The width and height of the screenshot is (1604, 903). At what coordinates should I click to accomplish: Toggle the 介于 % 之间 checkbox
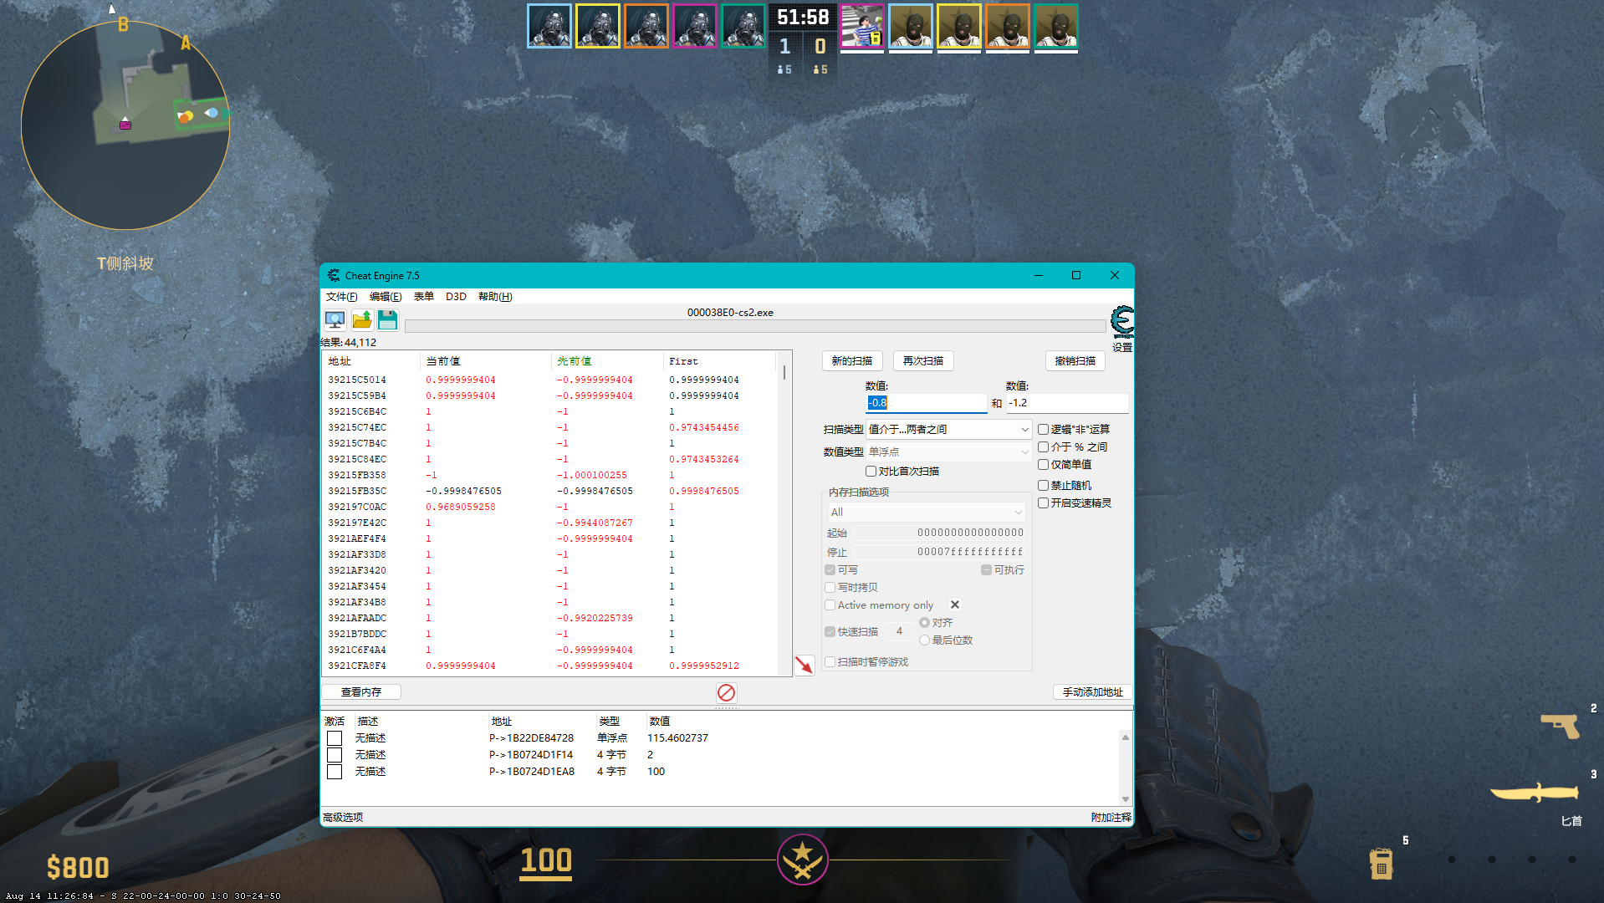pos(1043,446)
